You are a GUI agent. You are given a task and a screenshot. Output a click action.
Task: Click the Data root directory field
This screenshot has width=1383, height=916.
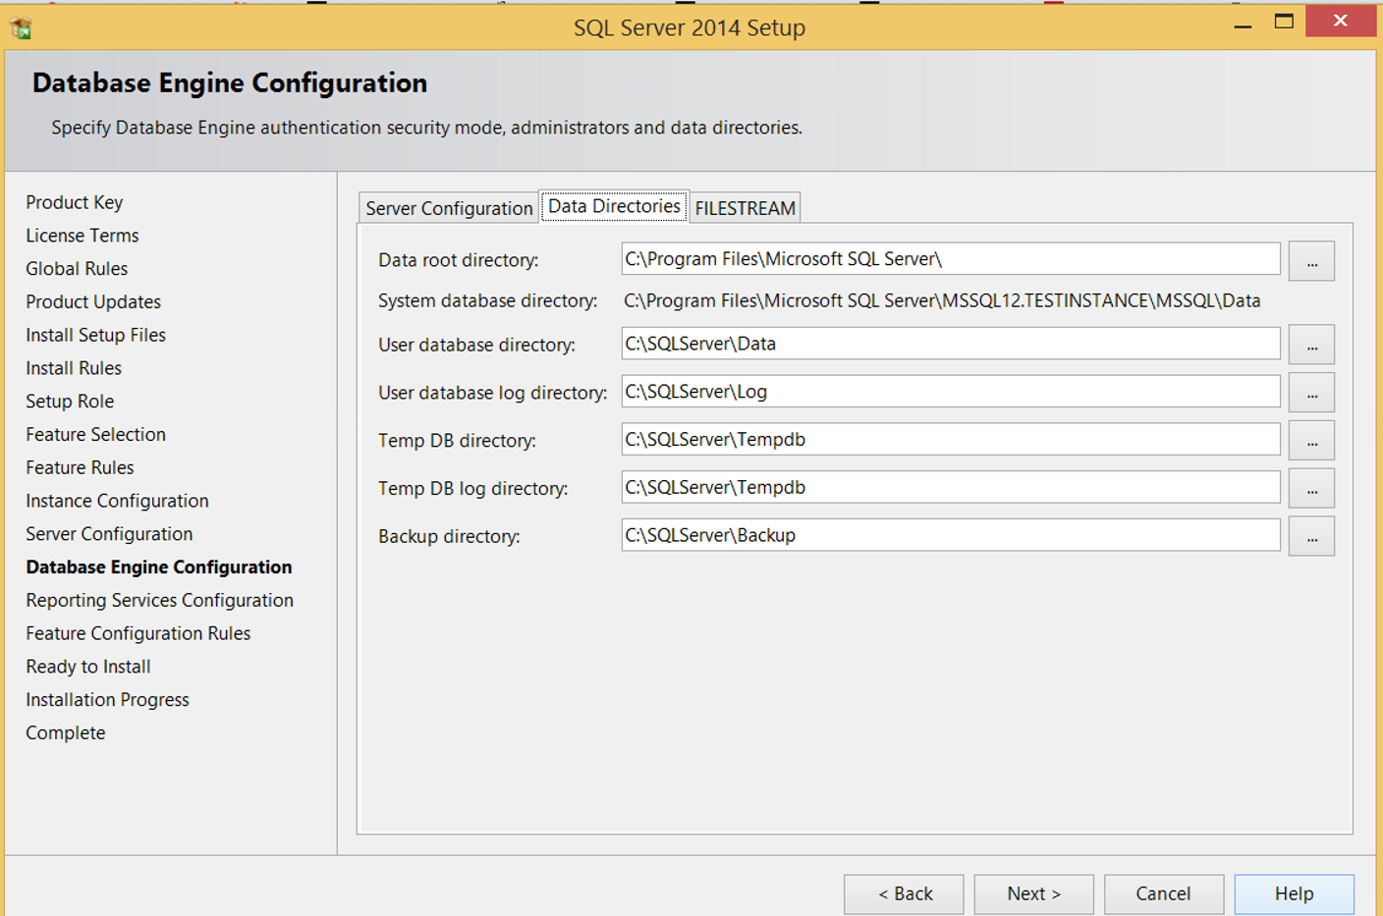pyautogui.click(x=951, y=259)
